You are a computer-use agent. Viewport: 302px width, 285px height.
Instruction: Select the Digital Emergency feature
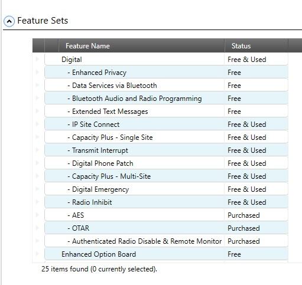(167, 189)
